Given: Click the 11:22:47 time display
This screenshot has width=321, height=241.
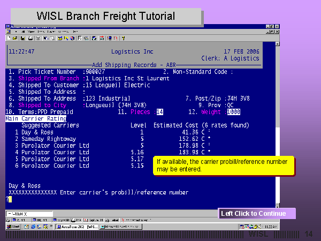Looking at the screenshot, I should [21, 51].
